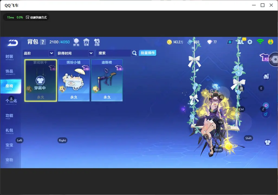Click the purple shirt 135 fashion score icon
The width and height of the screenshot is (278, 195).
pyautogui.click(x=266, y=57)
